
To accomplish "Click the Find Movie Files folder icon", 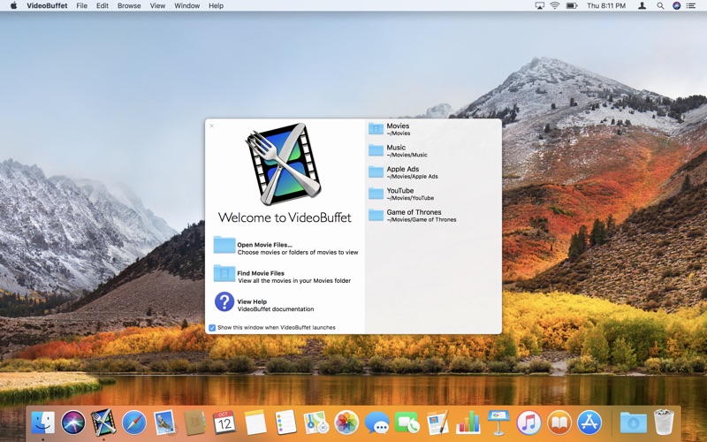I will [x=224, y=273].
